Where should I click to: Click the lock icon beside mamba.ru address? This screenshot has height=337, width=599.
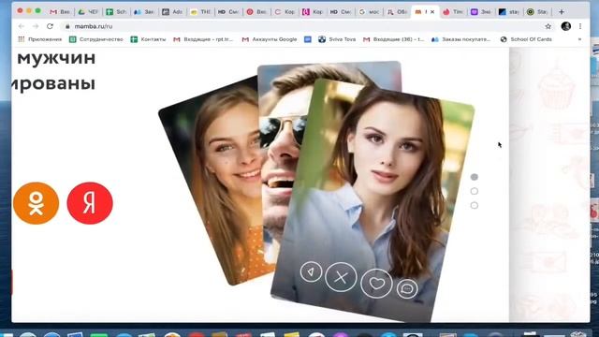[x=67, y=27]
